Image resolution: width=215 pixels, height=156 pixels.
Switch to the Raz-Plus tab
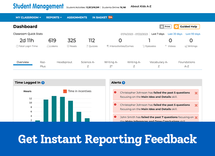click(43, 64)
